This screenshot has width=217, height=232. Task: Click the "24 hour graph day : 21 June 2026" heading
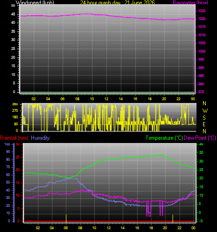117,2
